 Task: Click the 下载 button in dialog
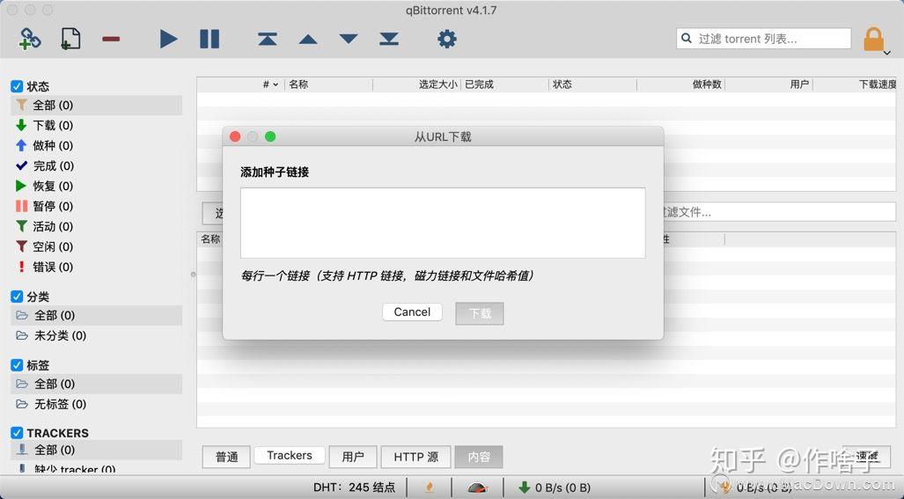tap(480, 313)
